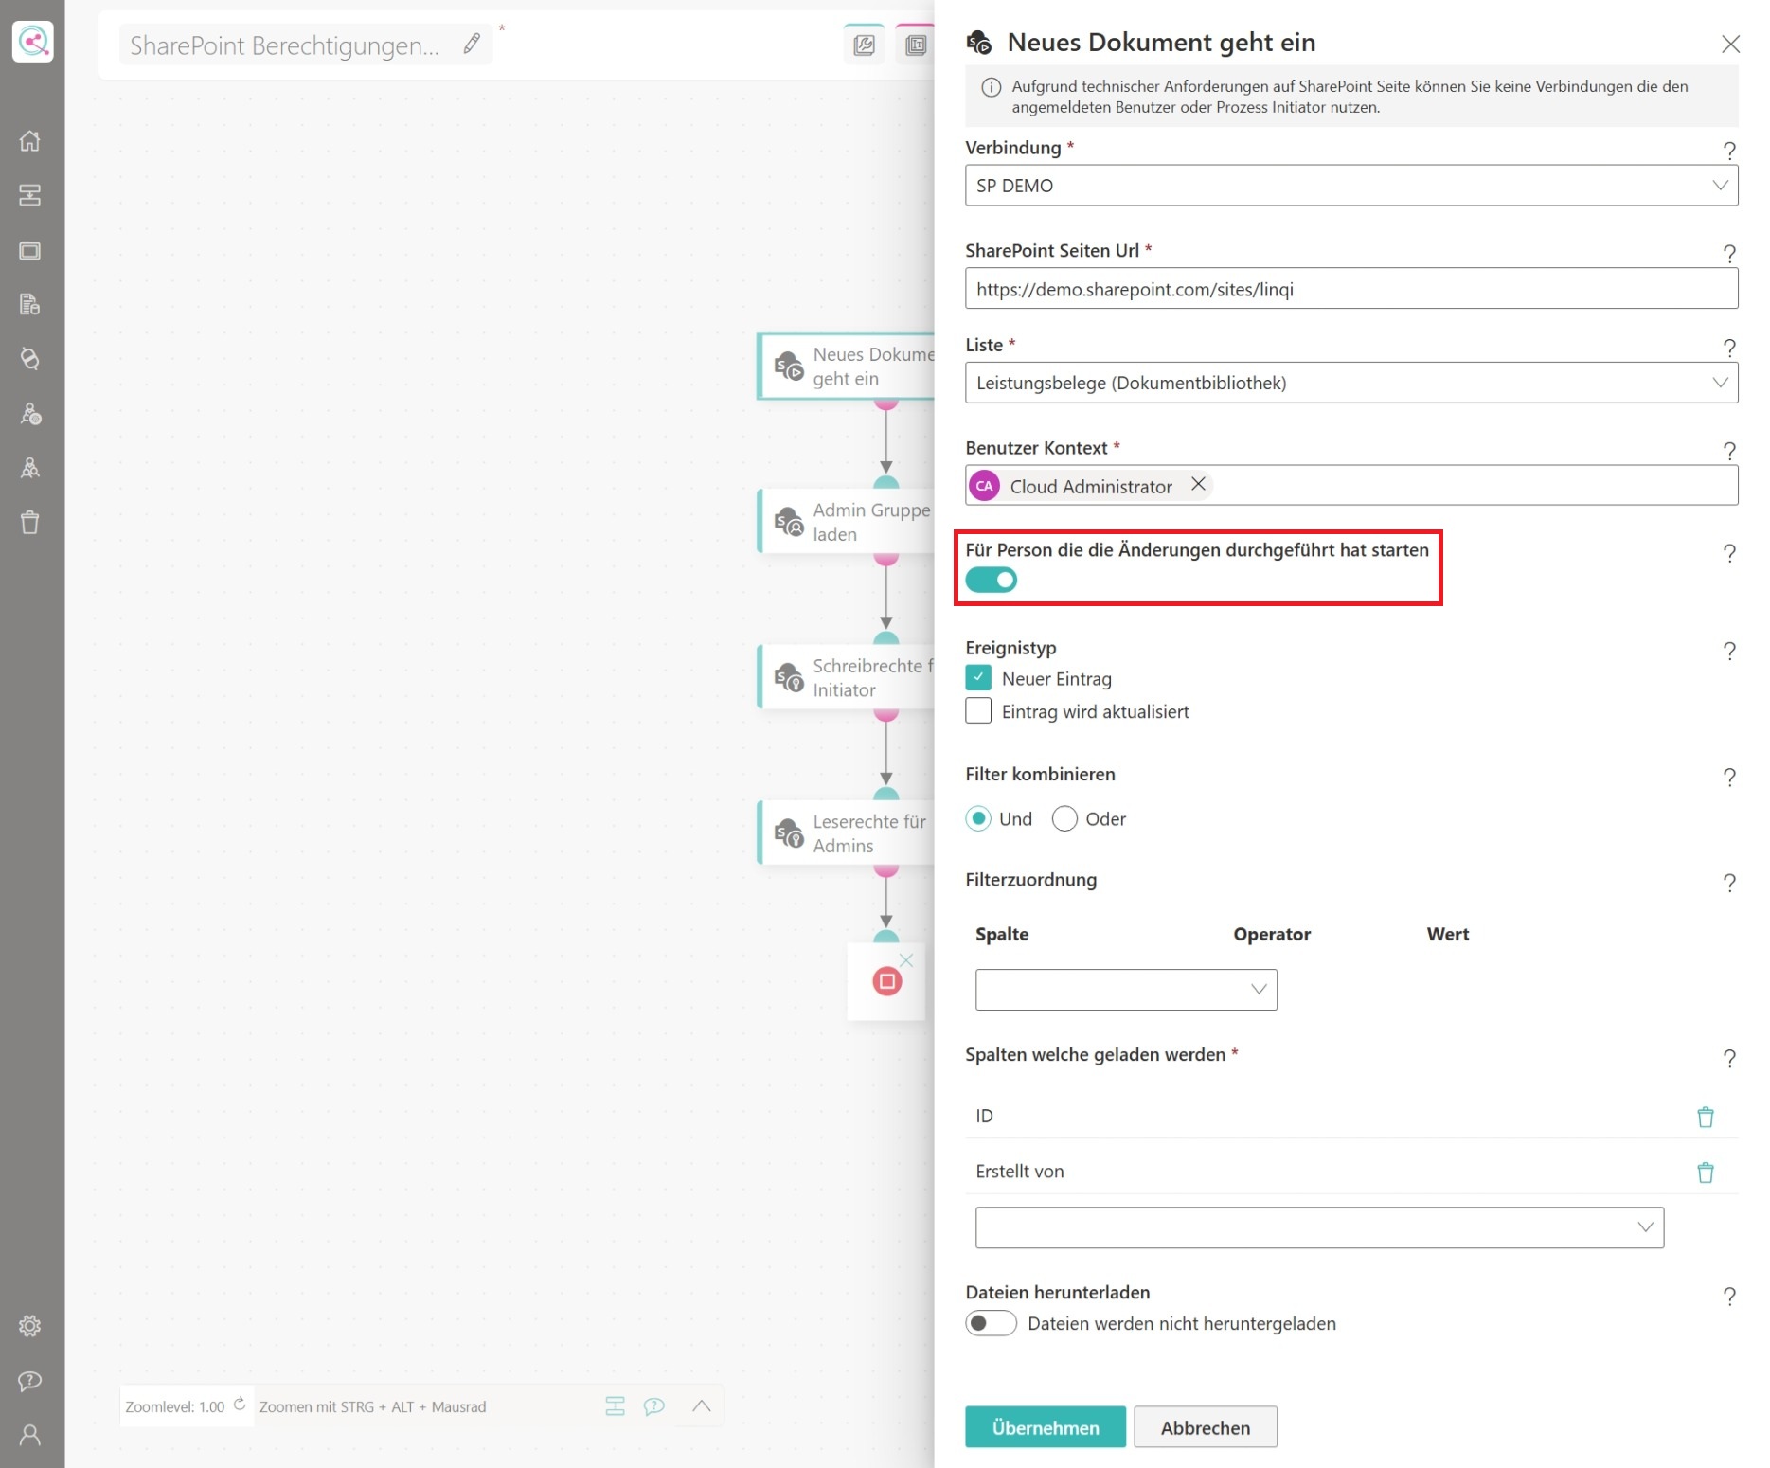Select the Neues Dokument geht ein node
Viewport: 1770px width, 1468px height.
coord(847,366)
